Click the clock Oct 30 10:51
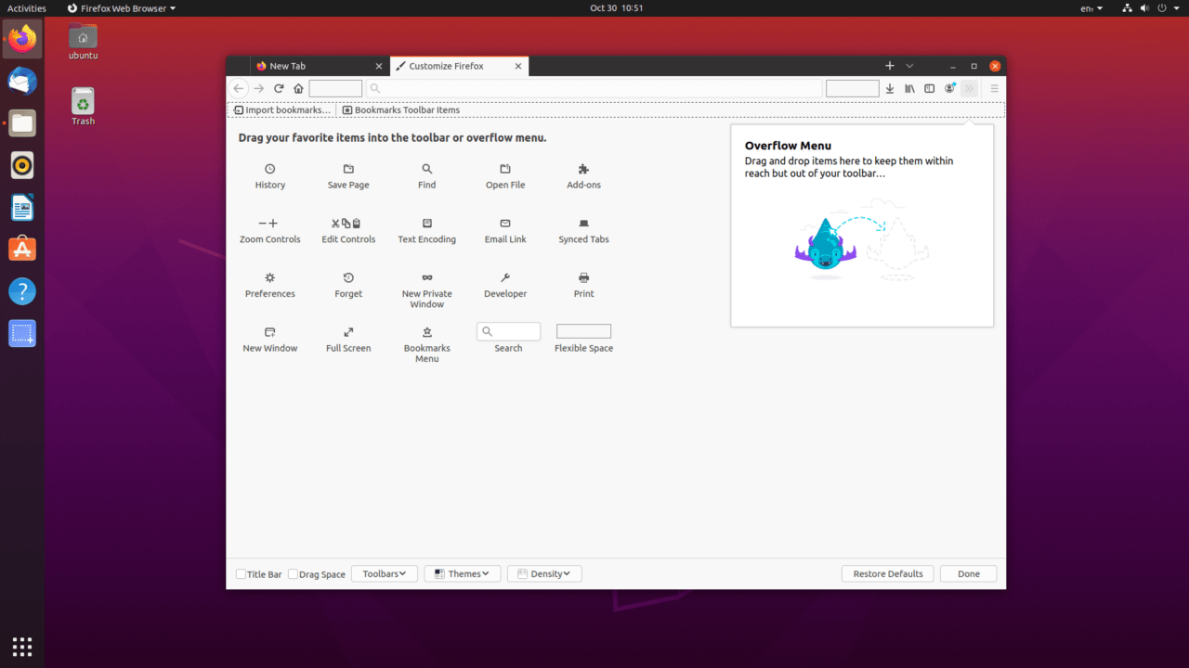Screen dimensions: 1189x668 coord(617,8)
